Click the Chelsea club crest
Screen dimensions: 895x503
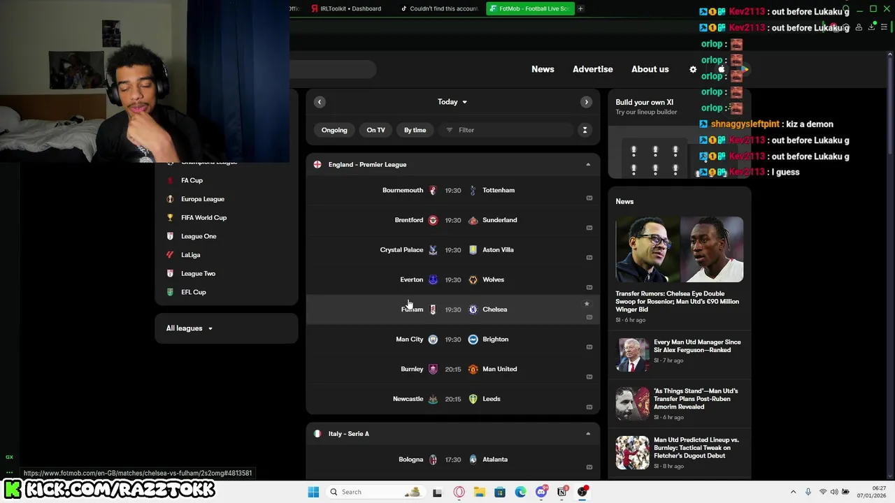coord(473,309)
